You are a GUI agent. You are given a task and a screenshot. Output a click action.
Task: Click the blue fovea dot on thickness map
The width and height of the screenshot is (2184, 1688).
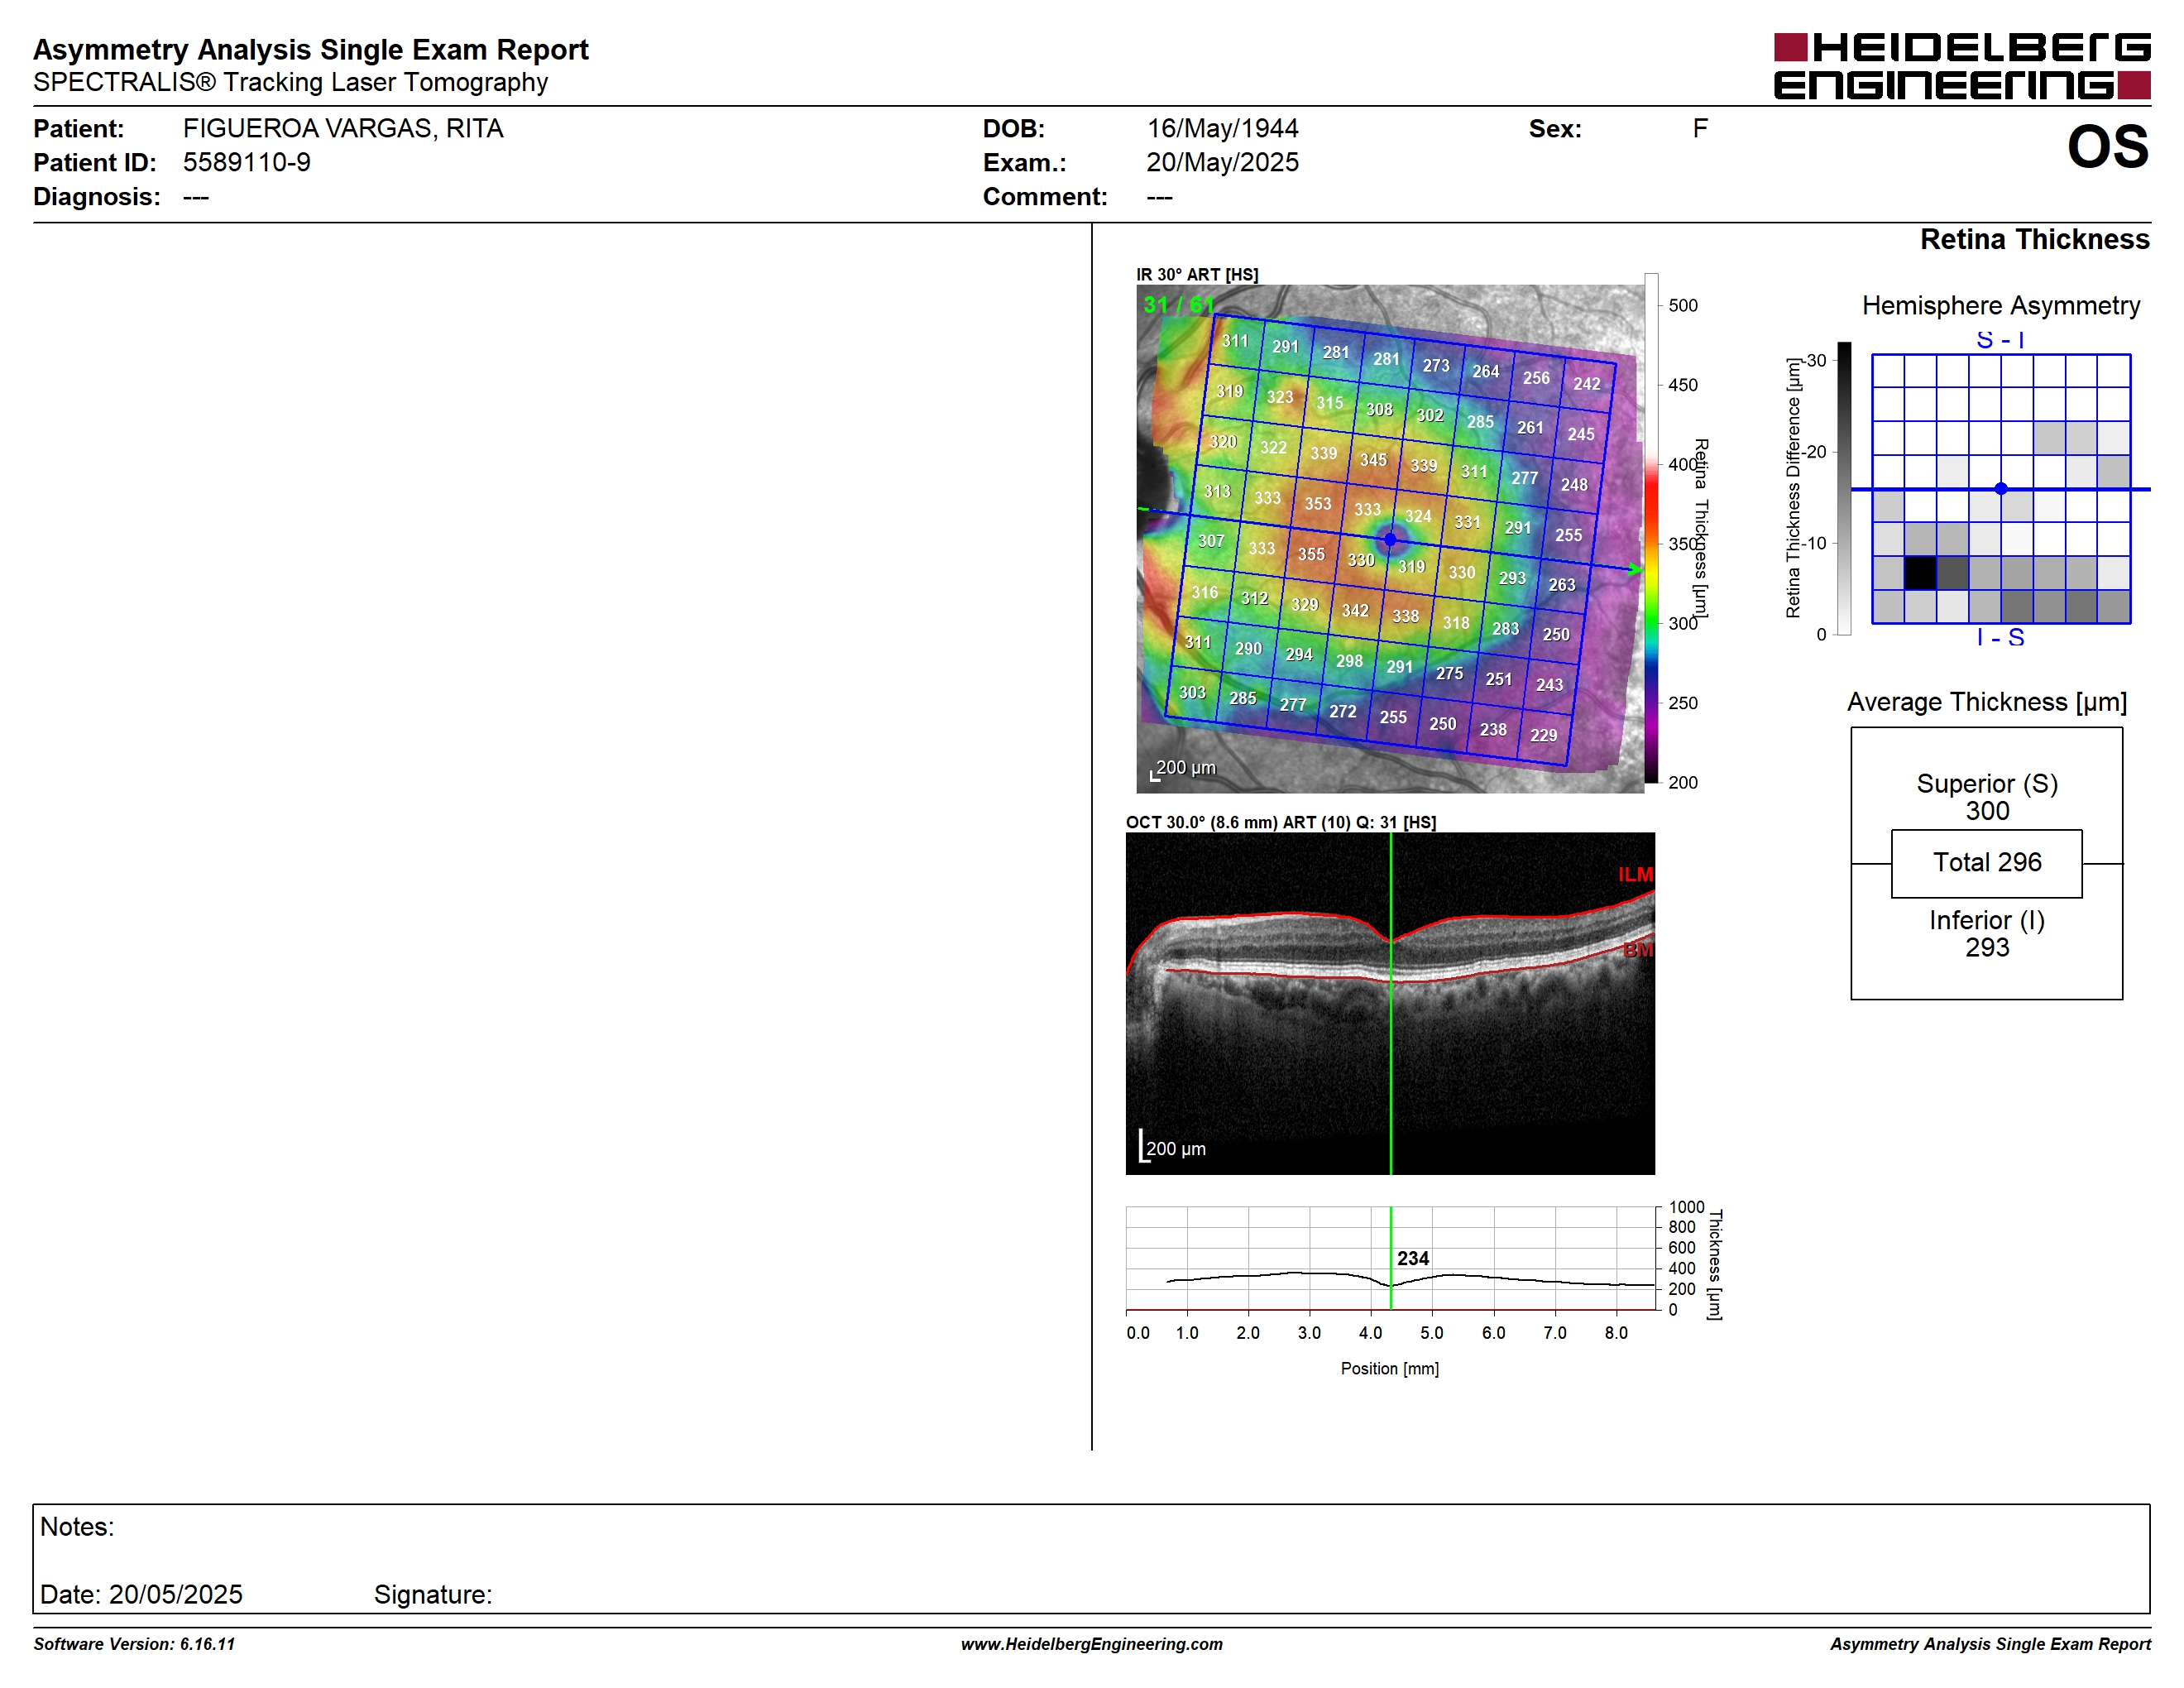(x=1390, y=540)
